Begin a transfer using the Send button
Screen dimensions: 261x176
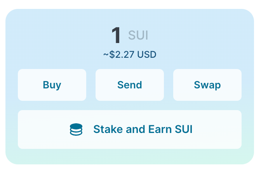[x=130, y=85]
